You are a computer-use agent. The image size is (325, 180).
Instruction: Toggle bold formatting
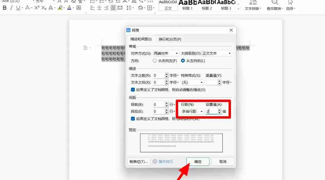coord(4,8)
